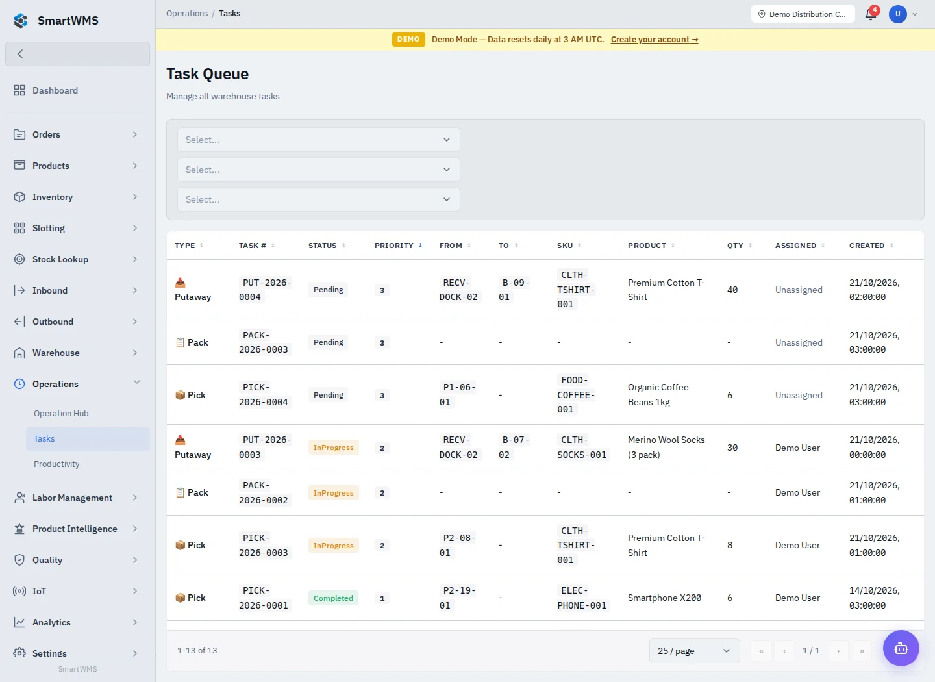Click the Completed status badge
The image size is (935, 682).
(x=333, y=598)
